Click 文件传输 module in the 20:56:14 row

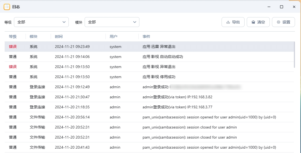click(38, 117)
